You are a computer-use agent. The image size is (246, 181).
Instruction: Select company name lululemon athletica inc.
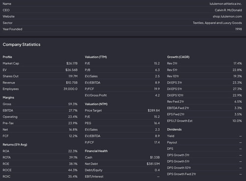(x=226, y=4)
